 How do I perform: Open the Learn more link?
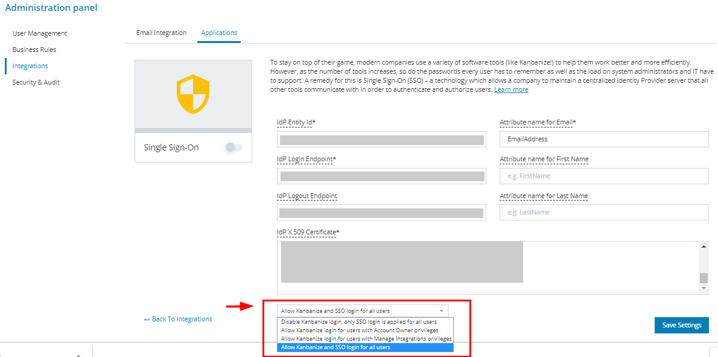click(511, 90)
